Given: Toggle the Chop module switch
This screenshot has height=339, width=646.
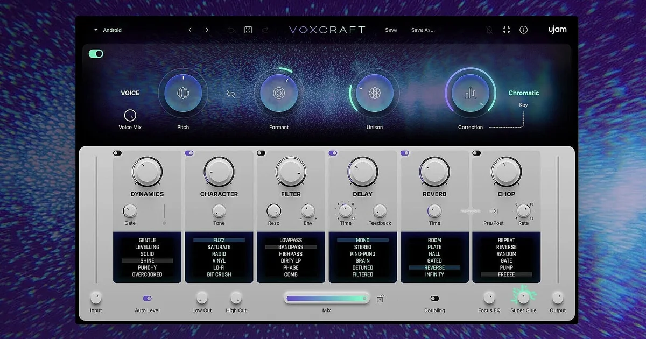Looking at the screenshot, I should [x=477, y=153].
